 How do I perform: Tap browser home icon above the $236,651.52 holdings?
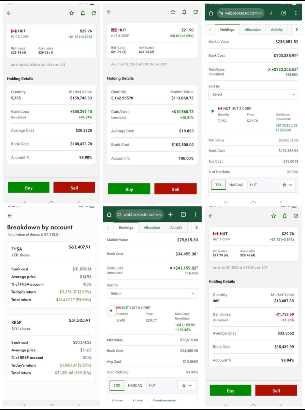[211, 13]
